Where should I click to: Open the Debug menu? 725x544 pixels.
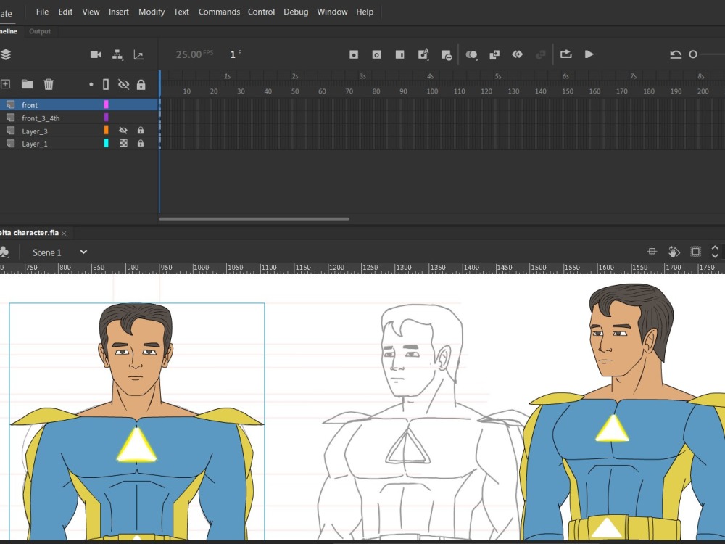(296, 12)
